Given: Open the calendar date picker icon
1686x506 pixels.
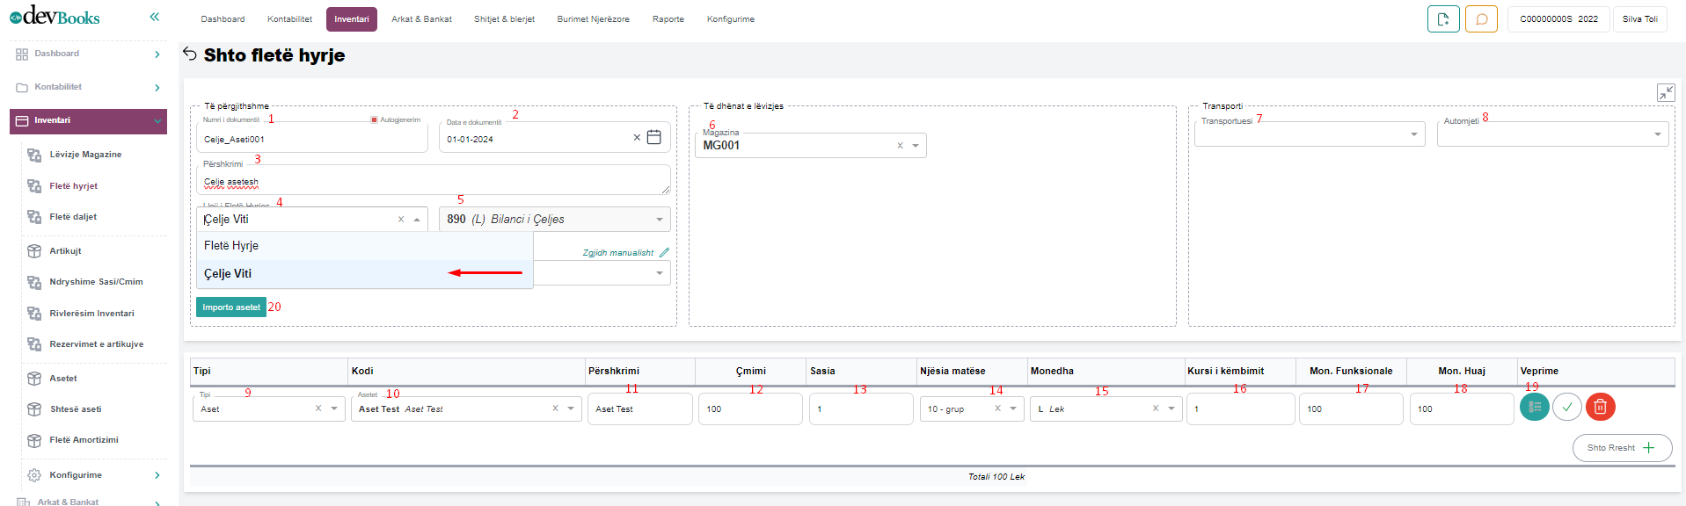Looking at the screenshot, I should (x=653, y=138).
